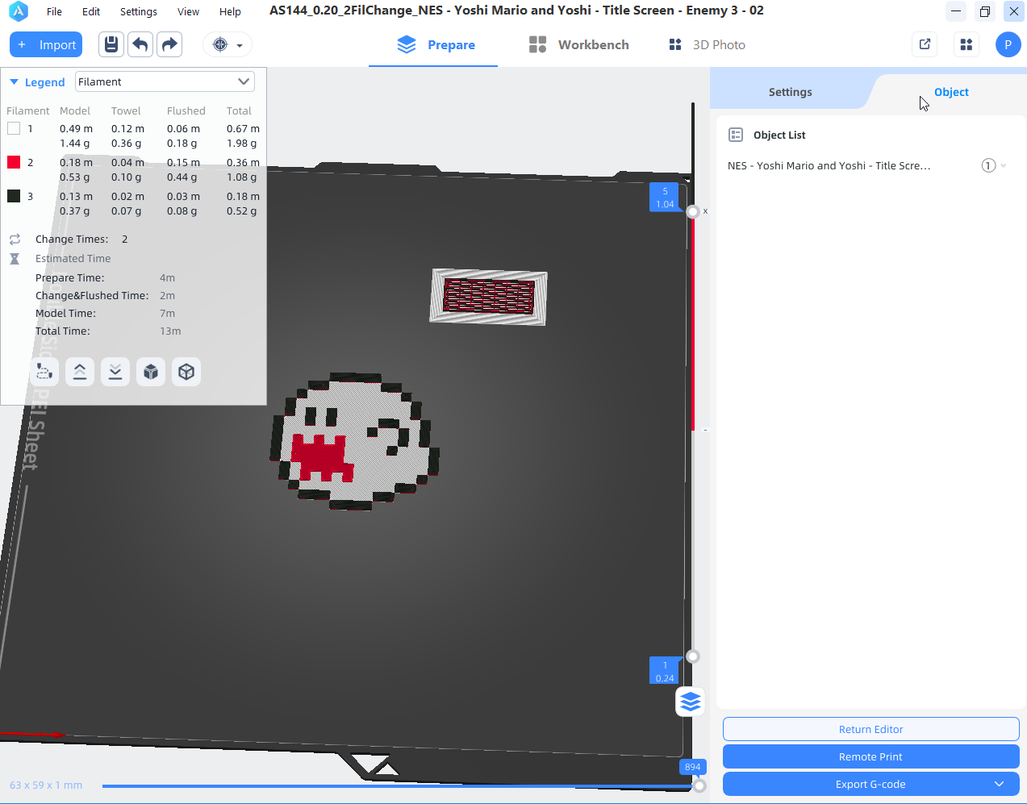Collapse the Legend panel triangle
1027x804 pixels.
click(14, 81)
